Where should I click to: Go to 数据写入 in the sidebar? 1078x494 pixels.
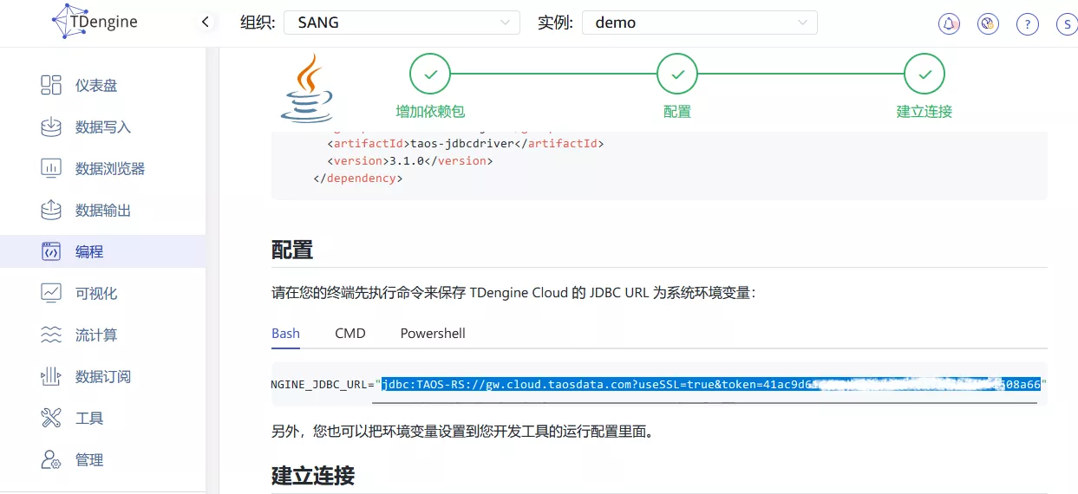tap(102, 127)
